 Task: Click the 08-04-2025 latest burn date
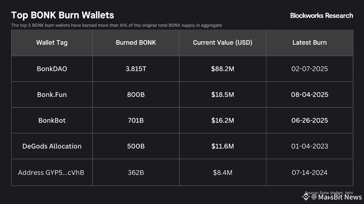[x=309, y=95]
